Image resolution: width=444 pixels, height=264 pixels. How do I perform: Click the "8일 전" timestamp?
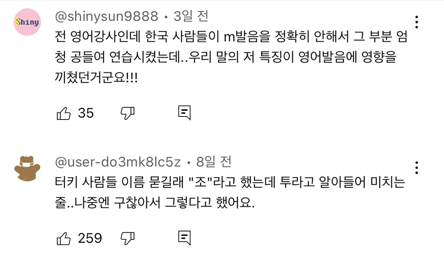214,162
